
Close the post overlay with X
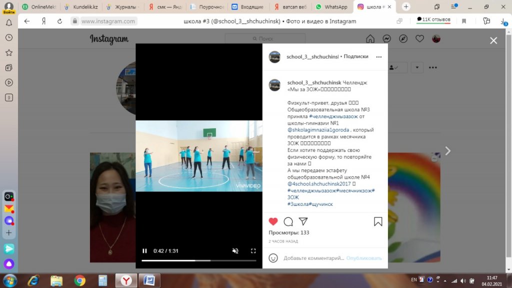pyautogui.click(x=493, y=40)
